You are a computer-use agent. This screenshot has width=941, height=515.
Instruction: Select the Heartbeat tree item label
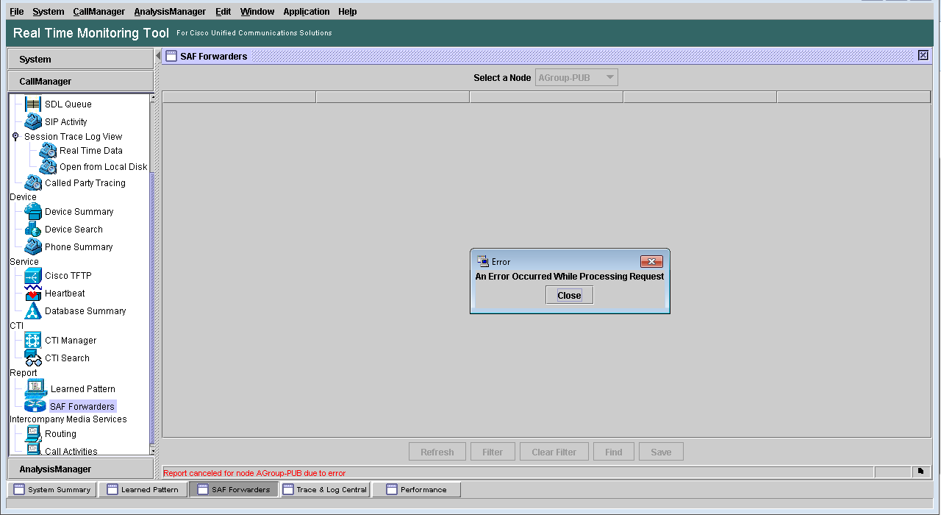click(65, 293)
